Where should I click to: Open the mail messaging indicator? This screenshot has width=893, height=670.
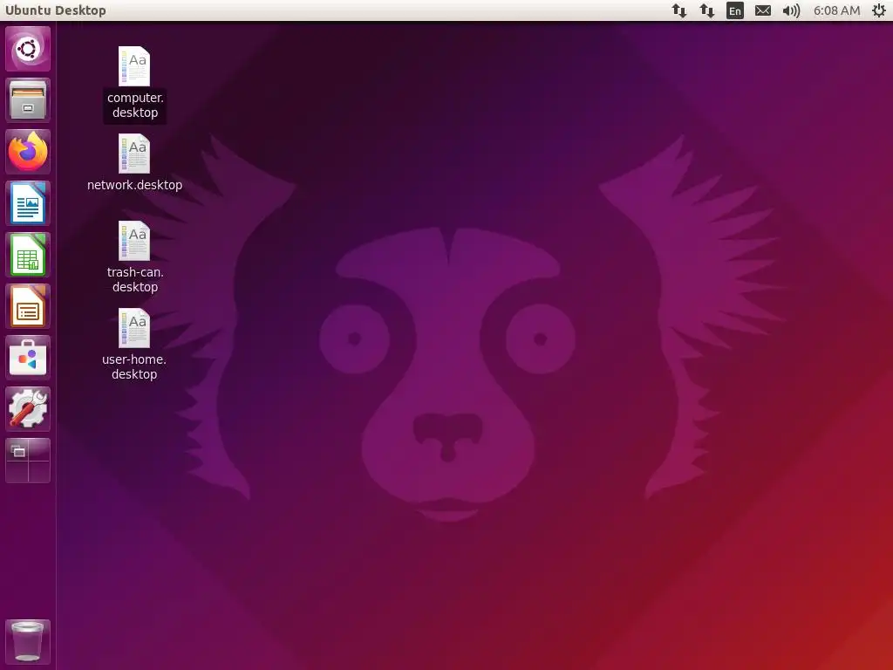pos(763,10)
